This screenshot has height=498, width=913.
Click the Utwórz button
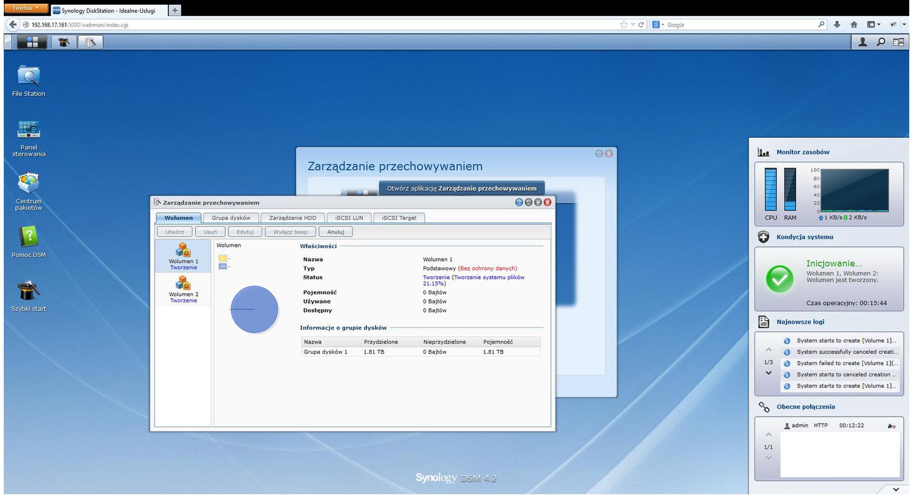175,232
